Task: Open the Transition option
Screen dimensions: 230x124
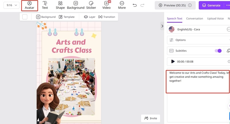Action: point(107,17)
